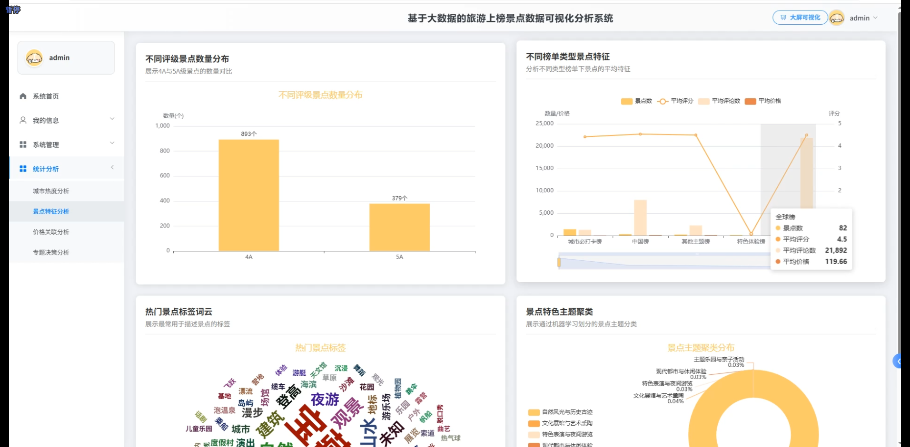Toggle the 文化展馆与艺术鉴陶 pie legend

561,423
